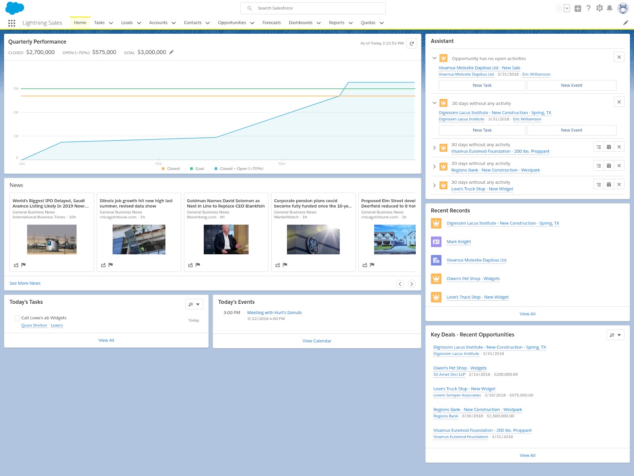Click New Task for Vivamus Molestie Dapibus
The width and height of the screenshot is (634, 476).
pyautogui.click(x=482, y=85)
